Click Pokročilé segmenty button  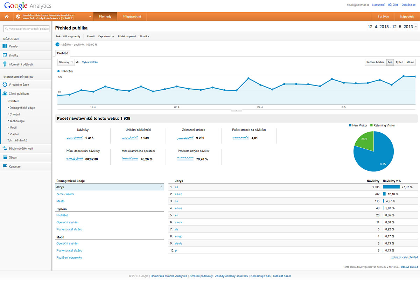tap(68, 36)
